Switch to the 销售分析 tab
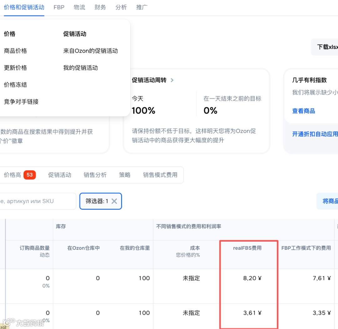338x329 pixels. 95,175
